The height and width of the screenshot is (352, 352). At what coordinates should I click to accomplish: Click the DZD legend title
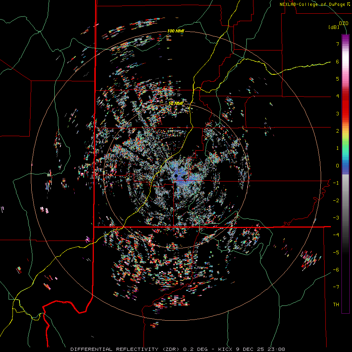coord(343,23)
